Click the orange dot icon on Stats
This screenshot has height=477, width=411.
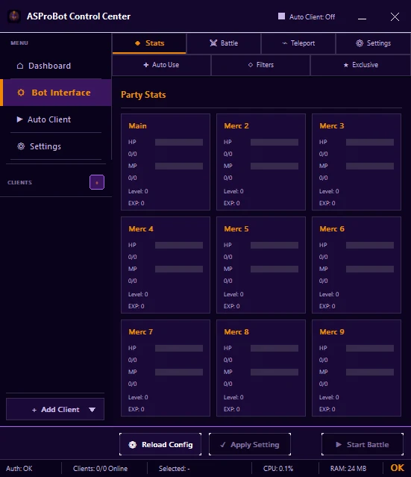pyautogui.click(x=138, y=43)
